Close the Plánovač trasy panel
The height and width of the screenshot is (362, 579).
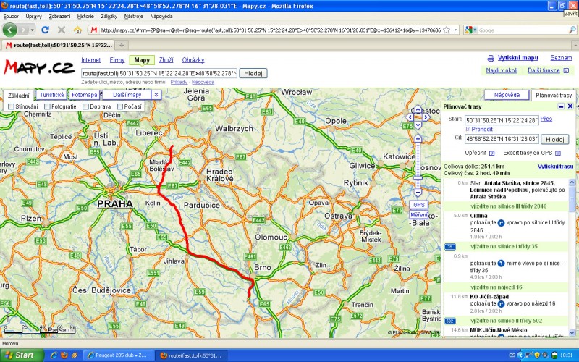coord(570,106)
